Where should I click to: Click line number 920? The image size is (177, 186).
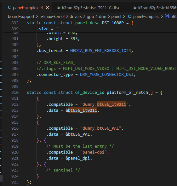[15, 152]
